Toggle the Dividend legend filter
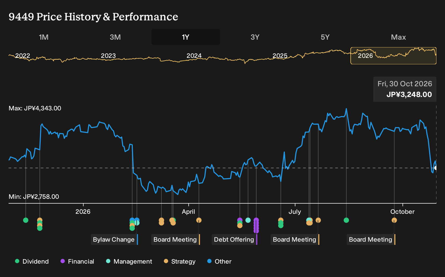 pos(32,261)
